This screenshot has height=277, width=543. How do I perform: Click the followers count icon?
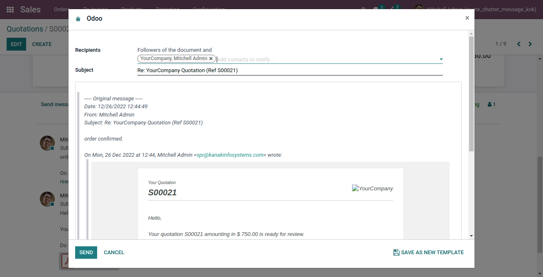(492, 104)
